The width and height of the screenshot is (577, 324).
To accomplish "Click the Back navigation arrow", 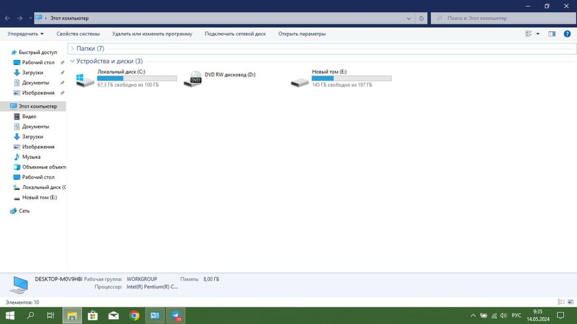I will pyautogui.click(x=8, y=18).
